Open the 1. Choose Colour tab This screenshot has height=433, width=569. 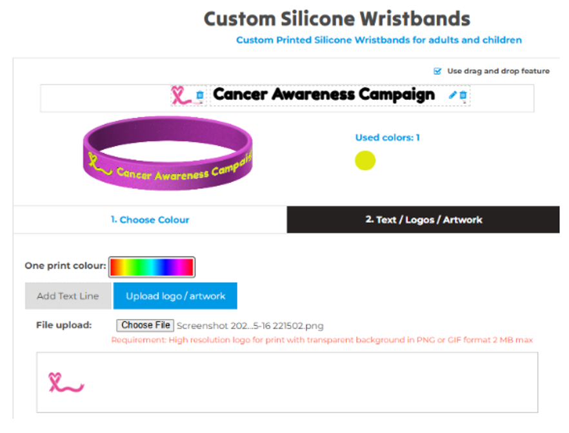(x=150, y=220)
